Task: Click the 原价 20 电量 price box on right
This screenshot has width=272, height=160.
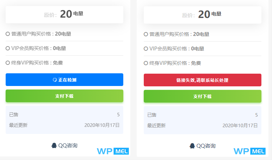Action: point(202,15)
